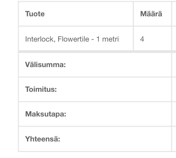
Task: Click Välisumma value cell at right edge
Action: coord(174,65)
